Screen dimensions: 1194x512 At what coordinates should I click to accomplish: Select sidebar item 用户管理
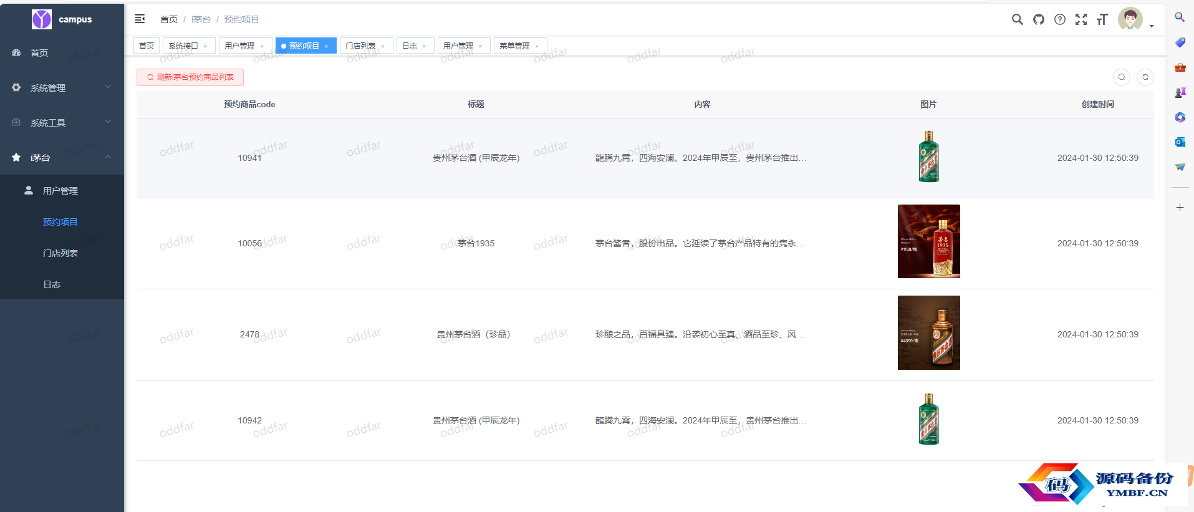coord(62,191)
